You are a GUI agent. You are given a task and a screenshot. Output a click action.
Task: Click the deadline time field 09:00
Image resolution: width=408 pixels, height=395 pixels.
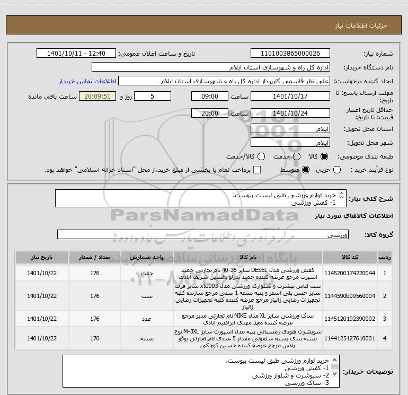click(x=210, y=96)
